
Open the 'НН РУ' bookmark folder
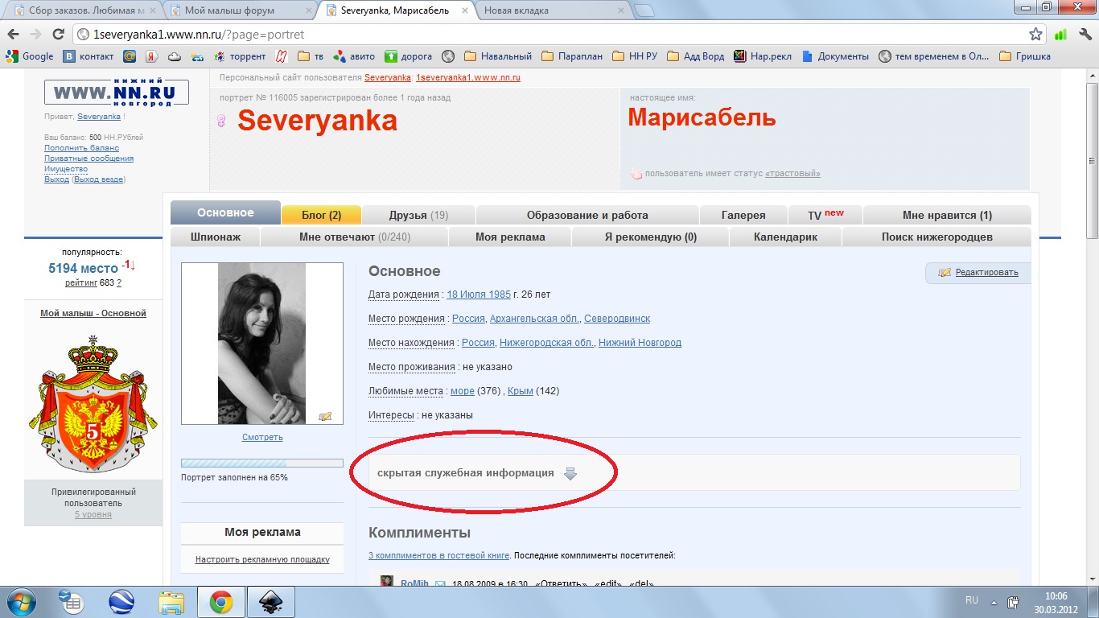pos(635,56)
